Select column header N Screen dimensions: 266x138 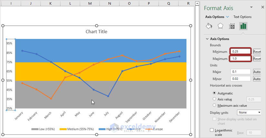pos(110,3)
